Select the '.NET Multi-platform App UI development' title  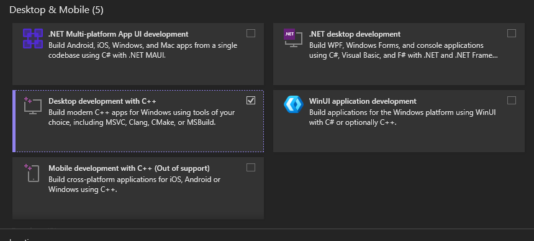pyautogui.click(x=119, y=34)
